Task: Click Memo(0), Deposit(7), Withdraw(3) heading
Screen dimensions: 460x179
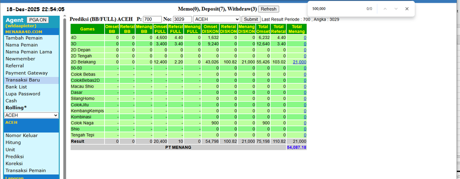Action: pyautogui.click(x=217, y=9)
